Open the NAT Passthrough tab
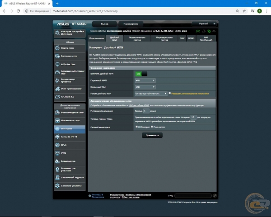271x217 pixels. [x=206, y=38]
